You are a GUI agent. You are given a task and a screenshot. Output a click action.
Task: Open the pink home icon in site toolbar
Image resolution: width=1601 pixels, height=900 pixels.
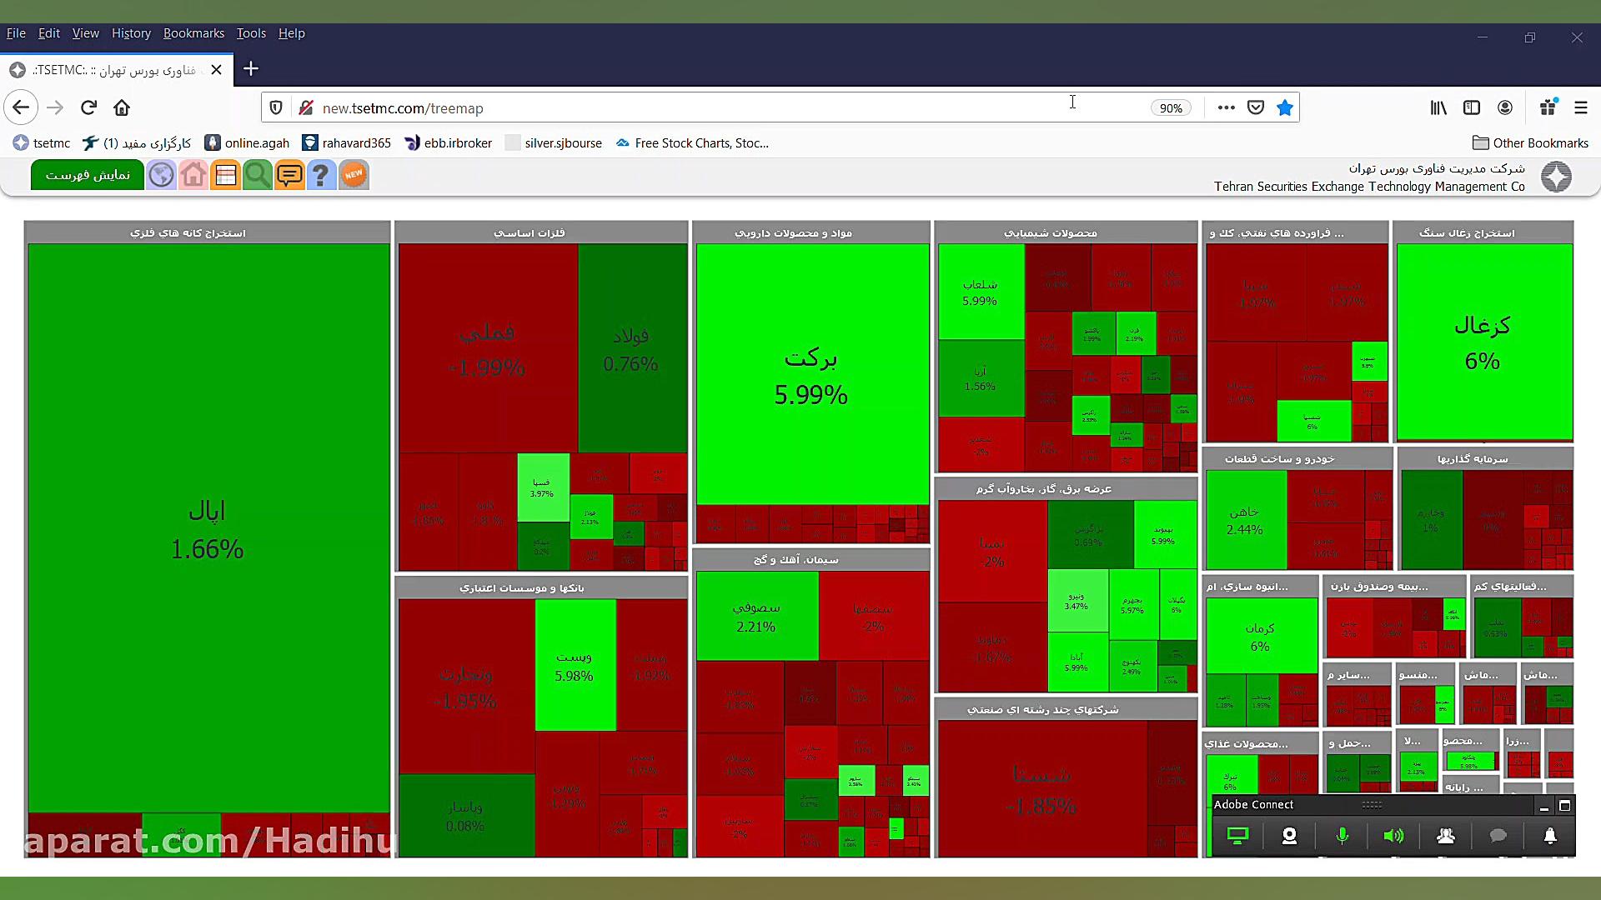[x=193, y=175]
